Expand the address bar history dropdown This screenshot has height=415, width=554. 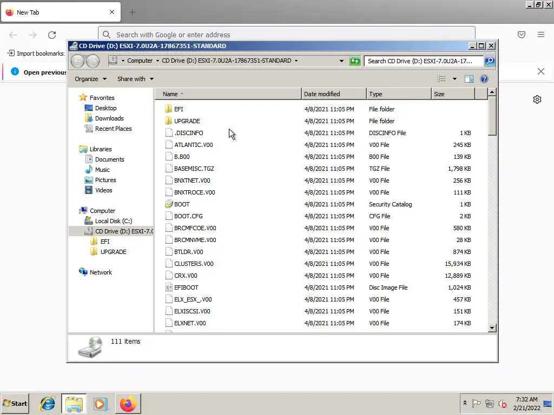tap(341, 61)
